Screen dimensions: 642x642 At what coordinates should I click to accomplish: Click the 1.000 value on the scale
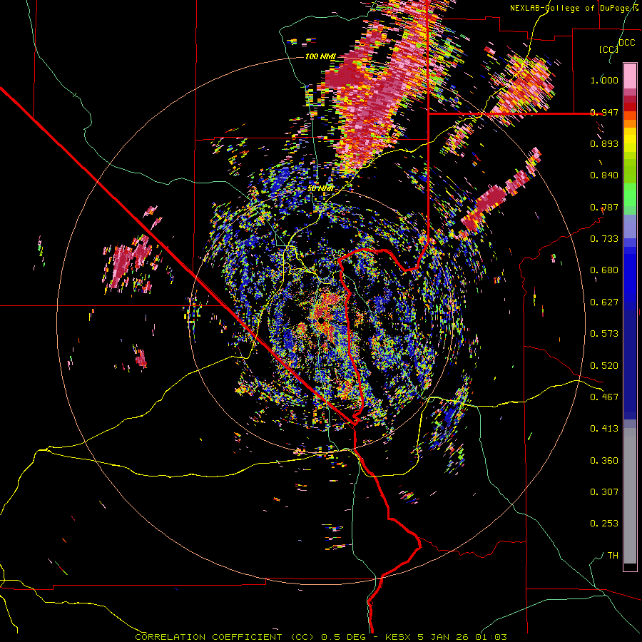pyautogui.click(x=604, y=80)
